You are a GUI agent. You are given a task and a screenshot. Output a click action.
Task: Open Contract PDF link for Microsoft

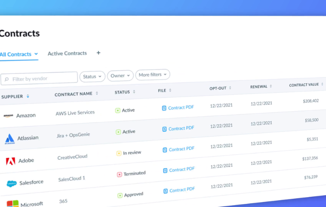(x=182, y=190)
